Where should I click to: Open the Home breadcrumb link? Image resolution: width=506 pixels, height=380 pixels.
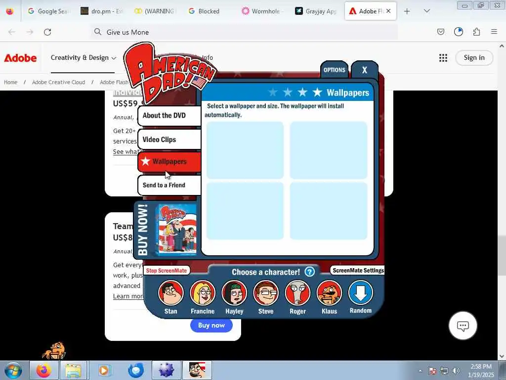click(11, 82)
